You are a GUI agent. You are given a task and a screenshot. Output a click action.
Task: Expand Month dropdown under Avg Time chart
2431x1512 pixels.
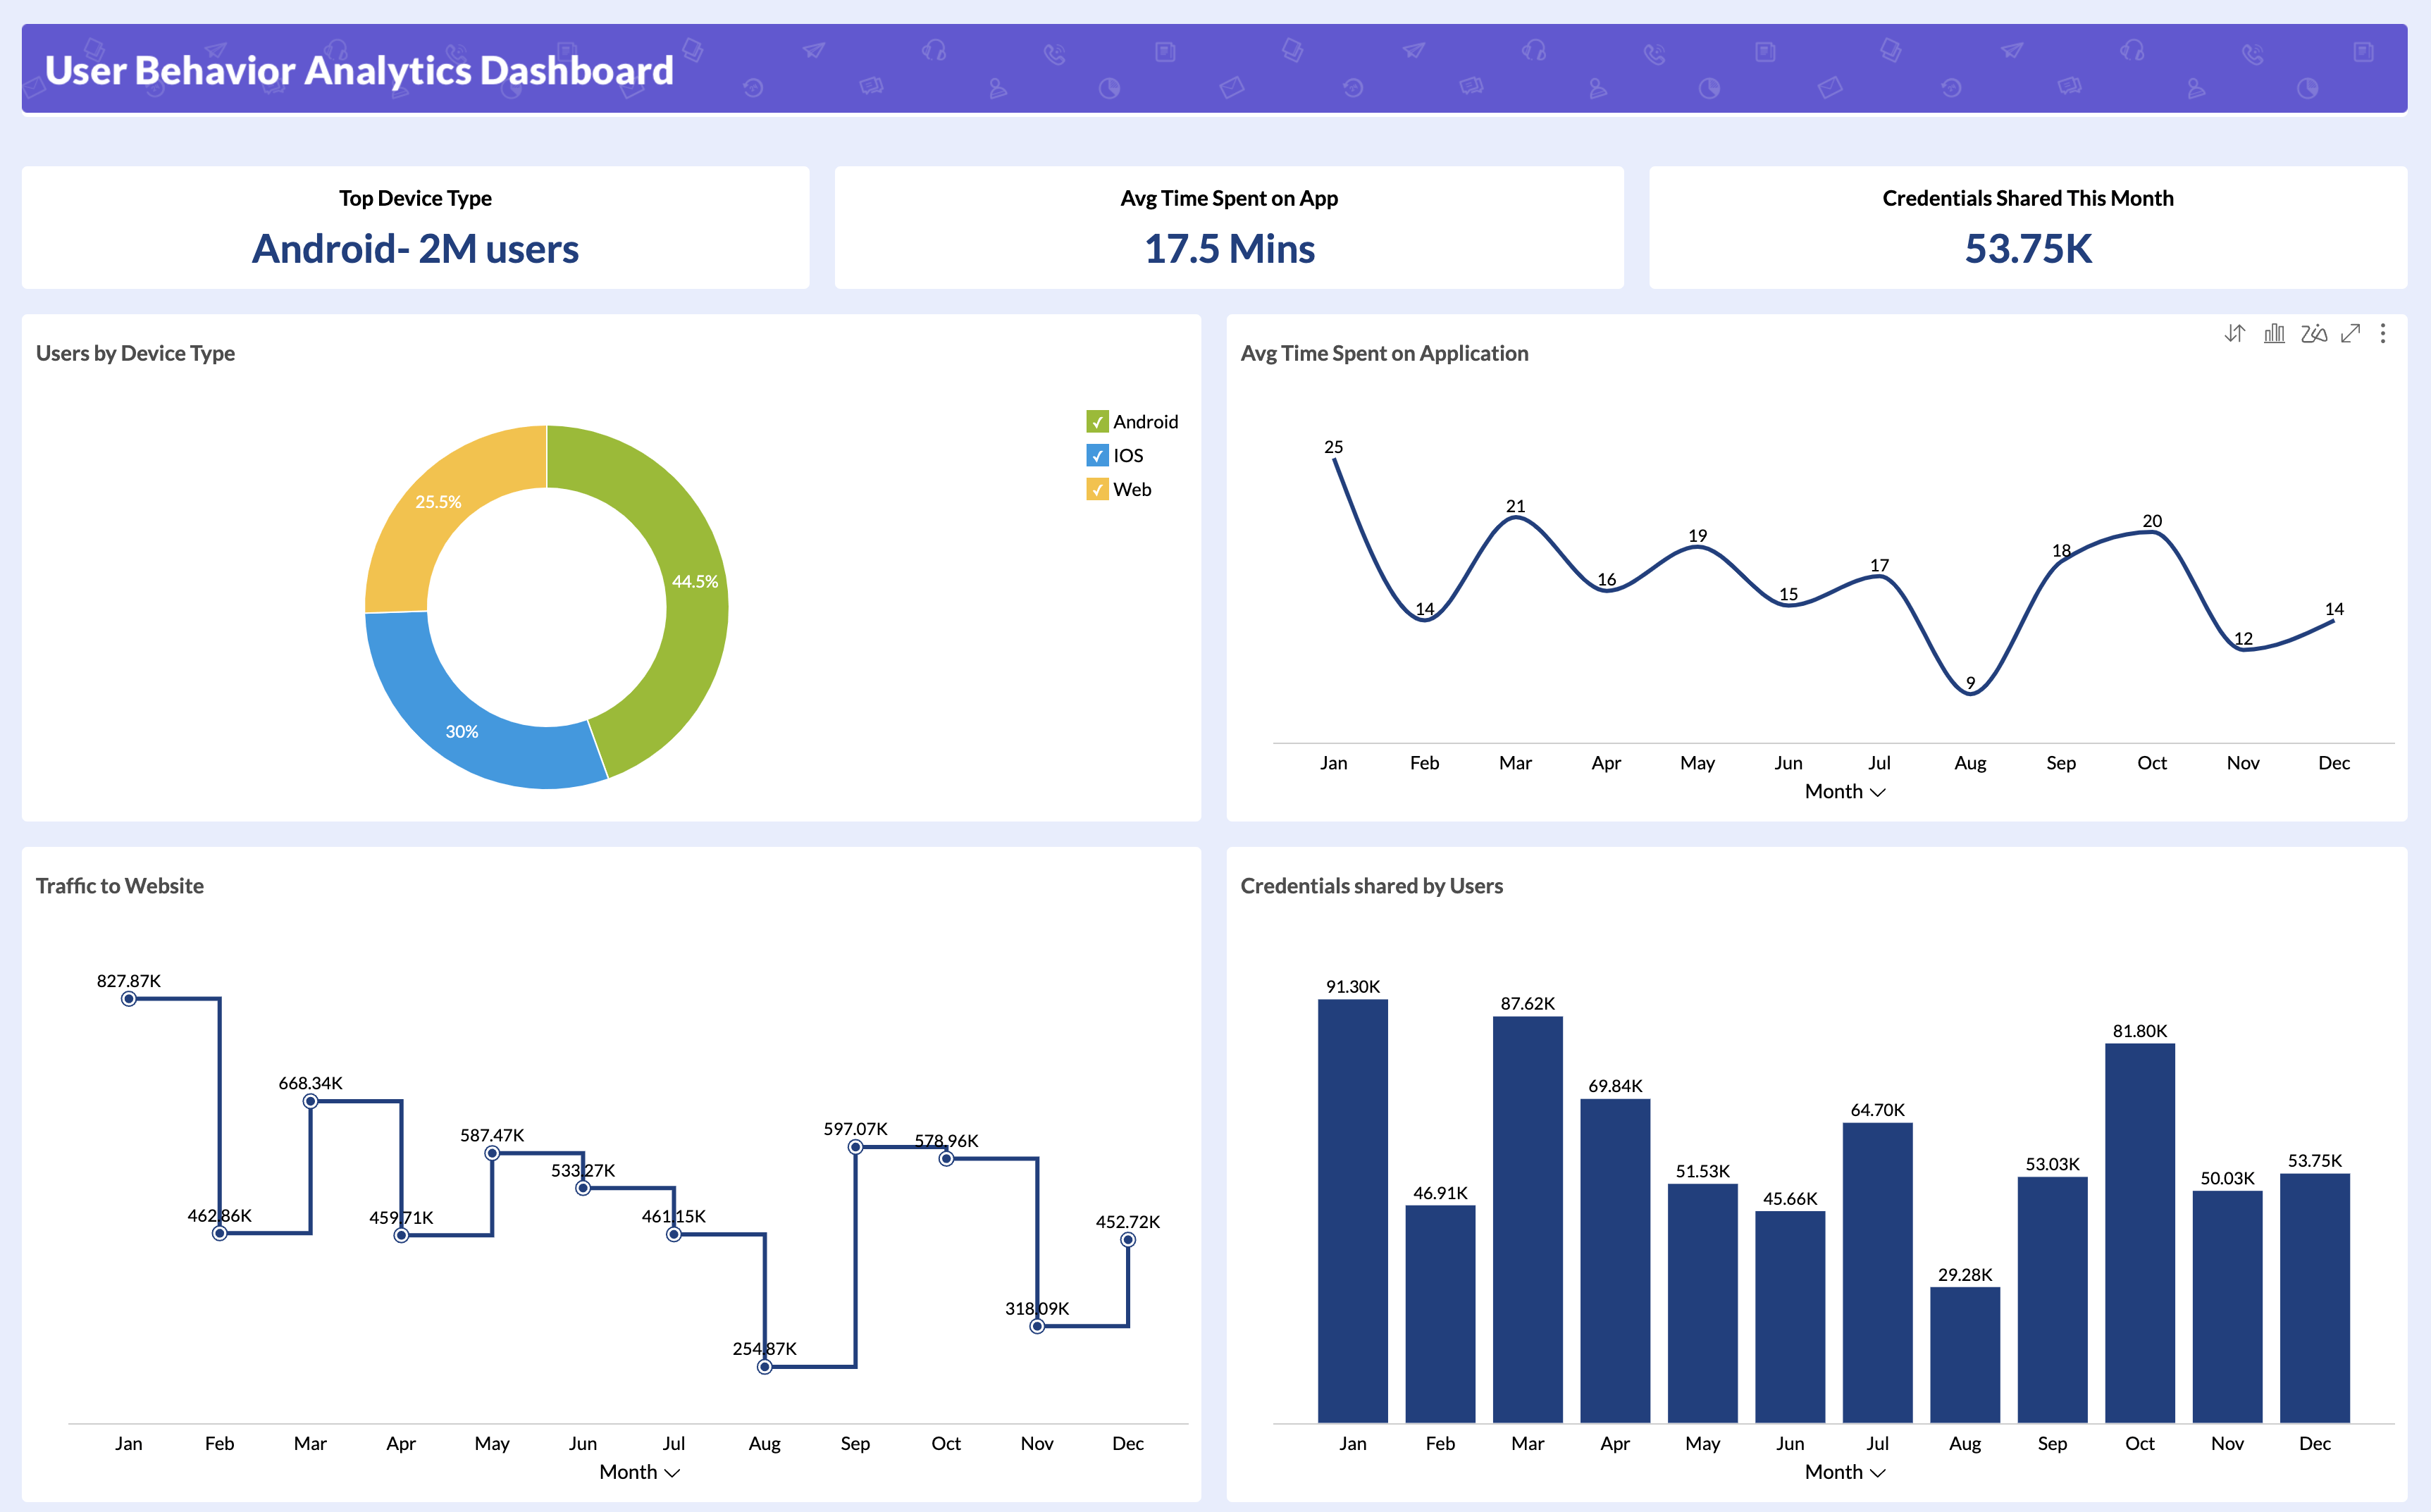coord(1845,792)
